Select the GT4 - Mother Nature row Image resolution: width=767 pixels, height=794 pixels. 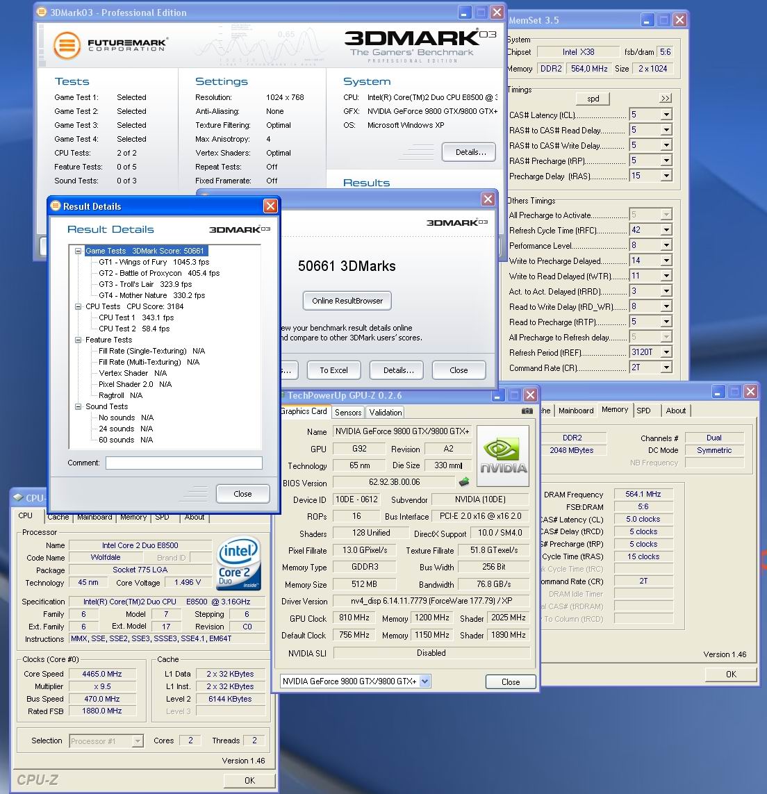tap(152, 295)
